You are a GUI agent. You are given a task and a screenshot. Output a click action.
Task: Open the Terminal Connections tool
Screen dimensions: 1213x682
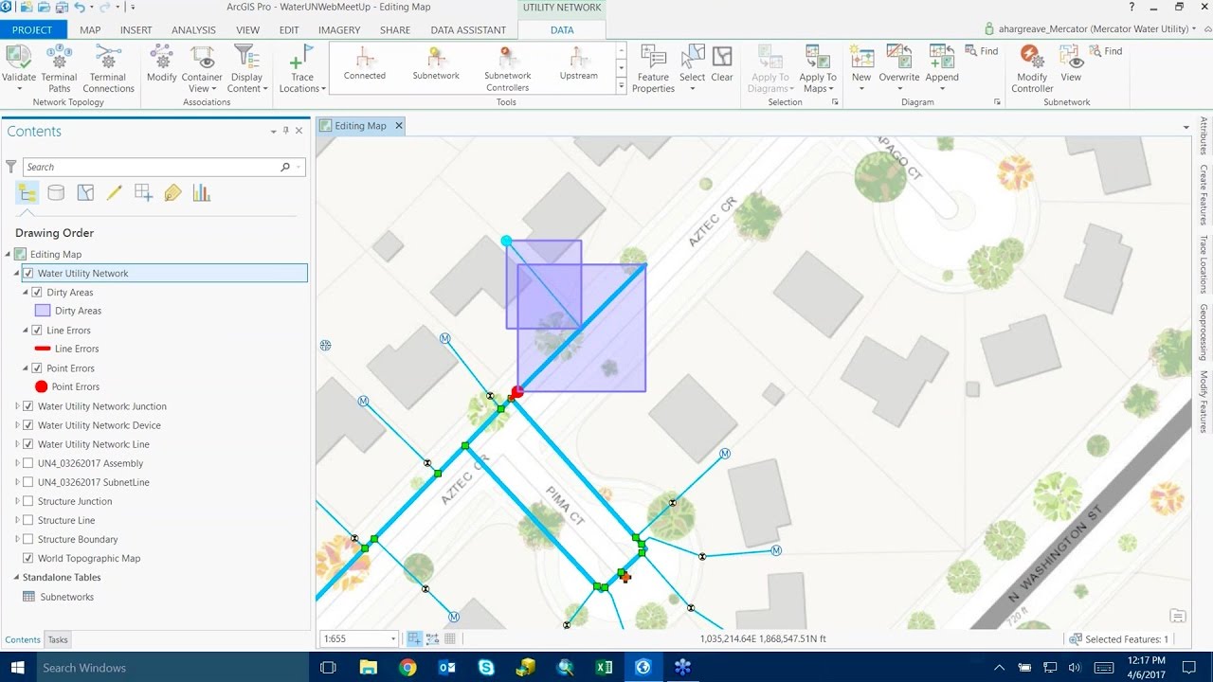point(108,68)
